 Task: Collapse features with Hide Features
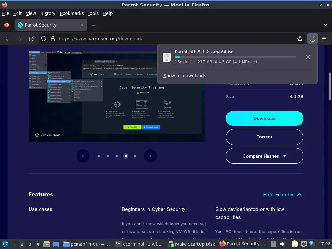tap(282, 195)
